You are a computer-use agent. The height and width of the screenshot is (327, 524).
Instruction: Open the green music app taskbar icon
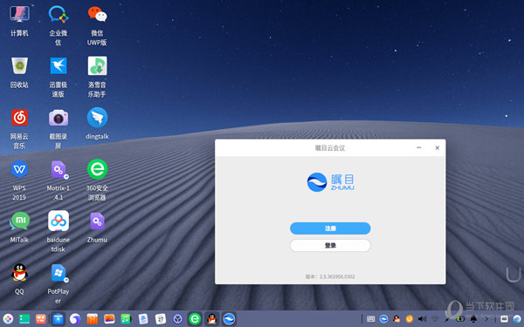[126, 319]
